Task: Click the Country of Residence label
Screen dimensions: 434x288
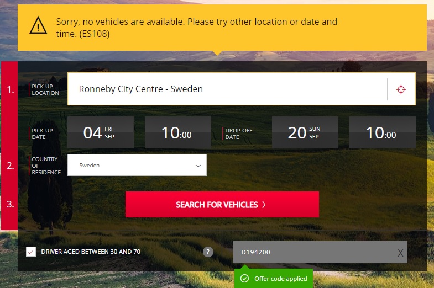Action: [45, 166]
